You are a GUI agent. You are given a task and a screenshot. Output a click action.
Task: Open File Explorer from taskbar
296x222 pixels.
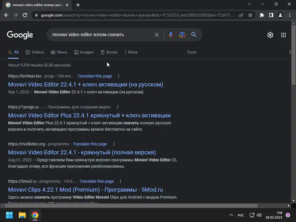click(22, 215)
